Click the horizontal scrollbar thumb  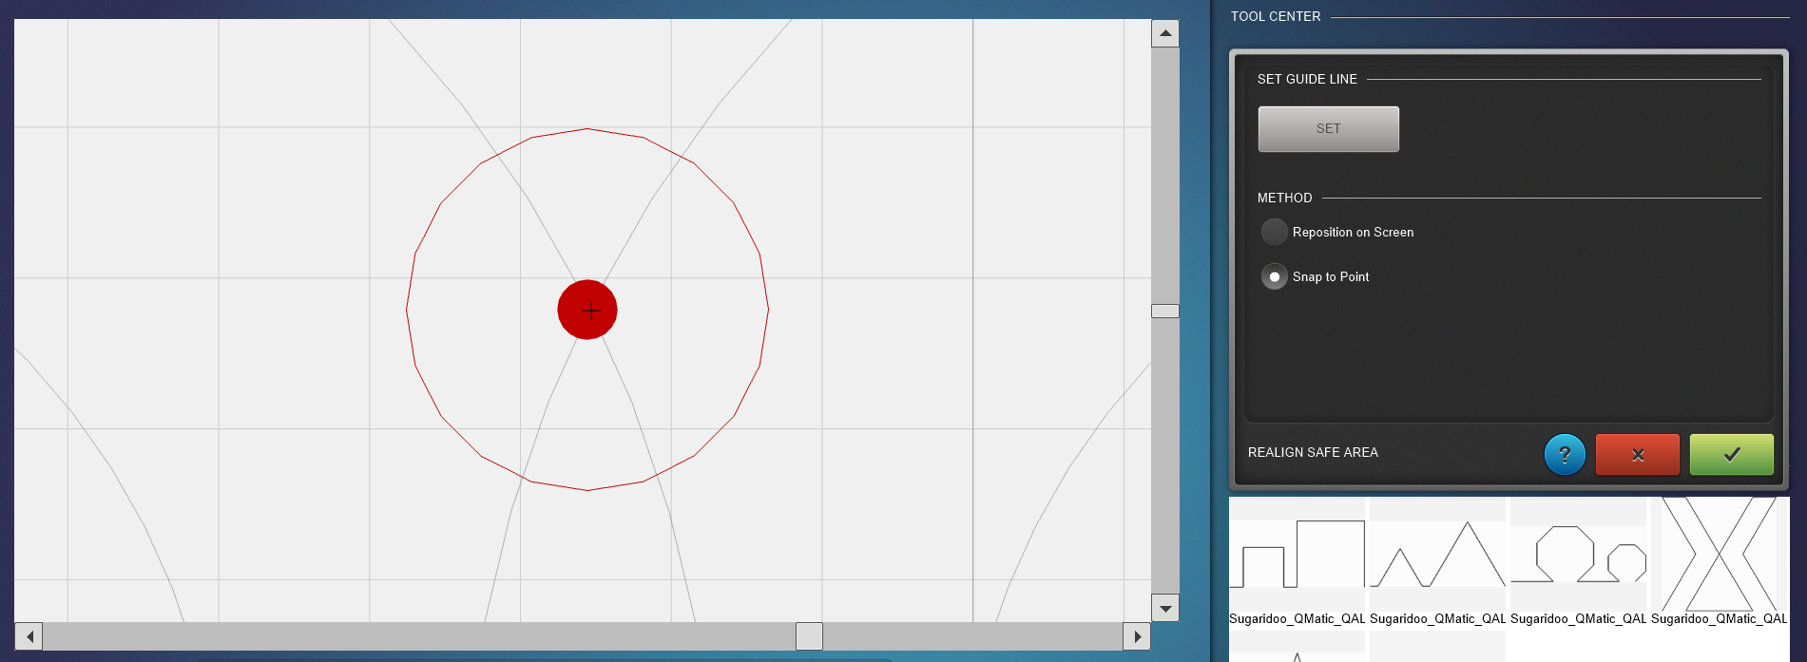click(809, 636)
